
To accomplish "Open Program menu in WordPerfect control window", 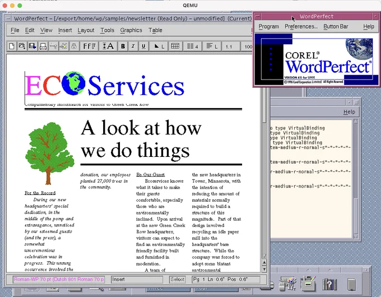I will (268, 26).
